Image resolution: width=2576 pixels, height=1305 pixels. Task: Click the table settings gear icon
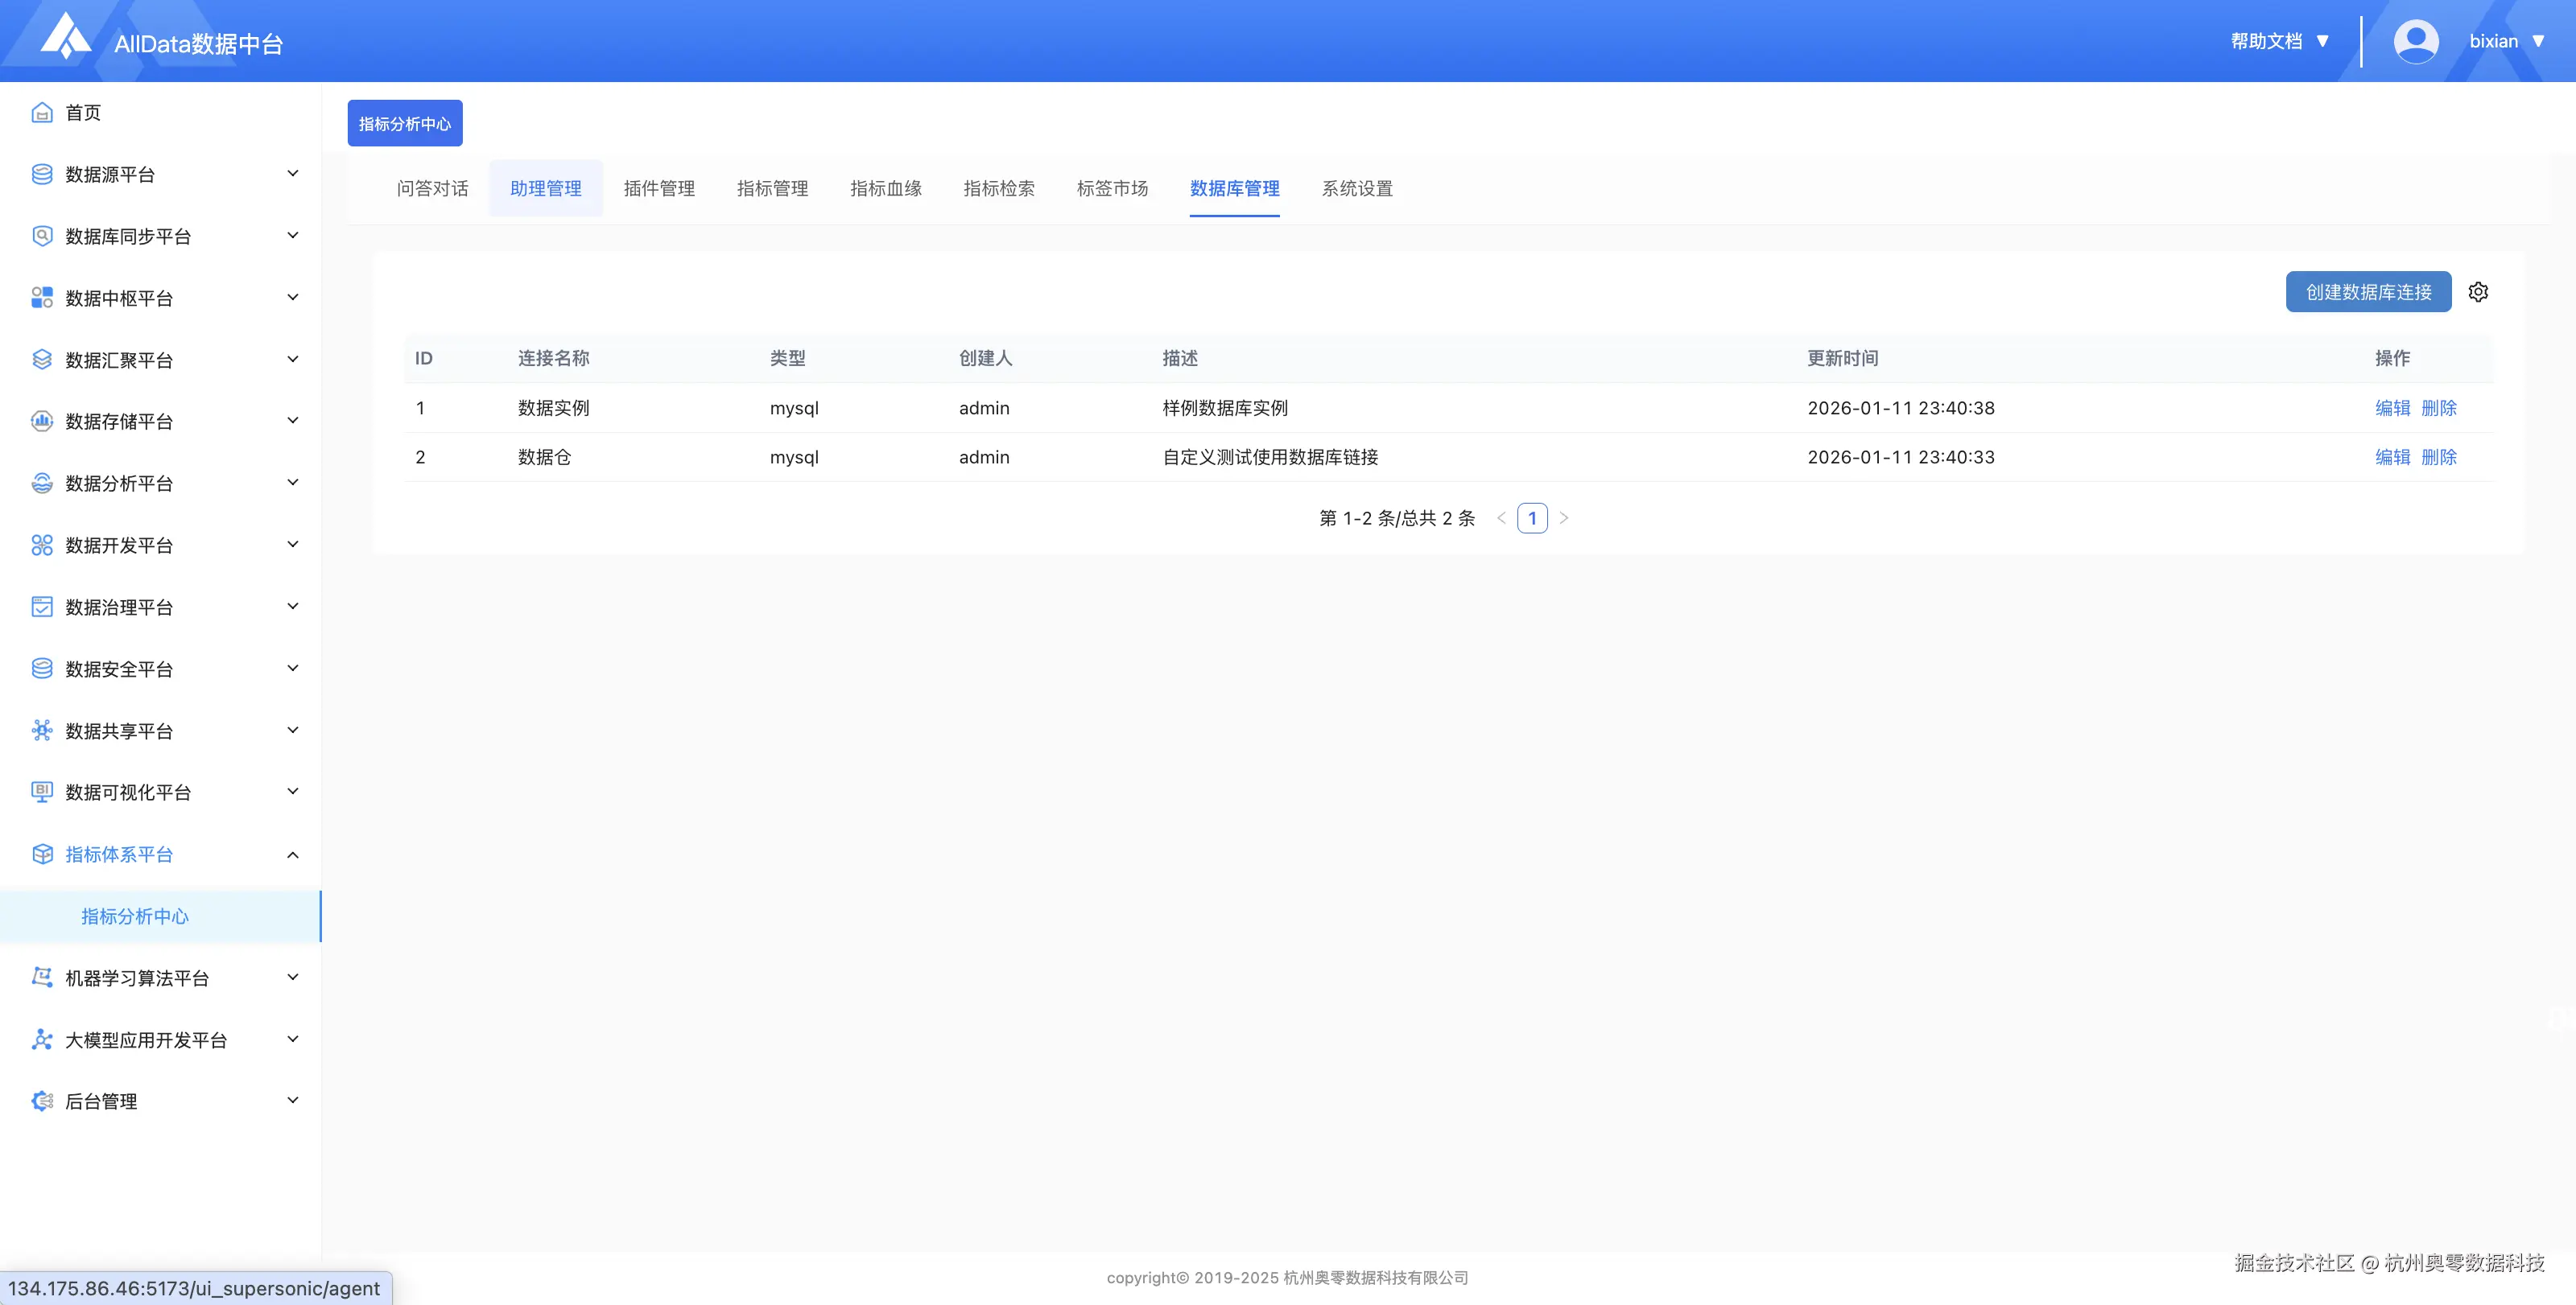click(x=2477, y=292)
